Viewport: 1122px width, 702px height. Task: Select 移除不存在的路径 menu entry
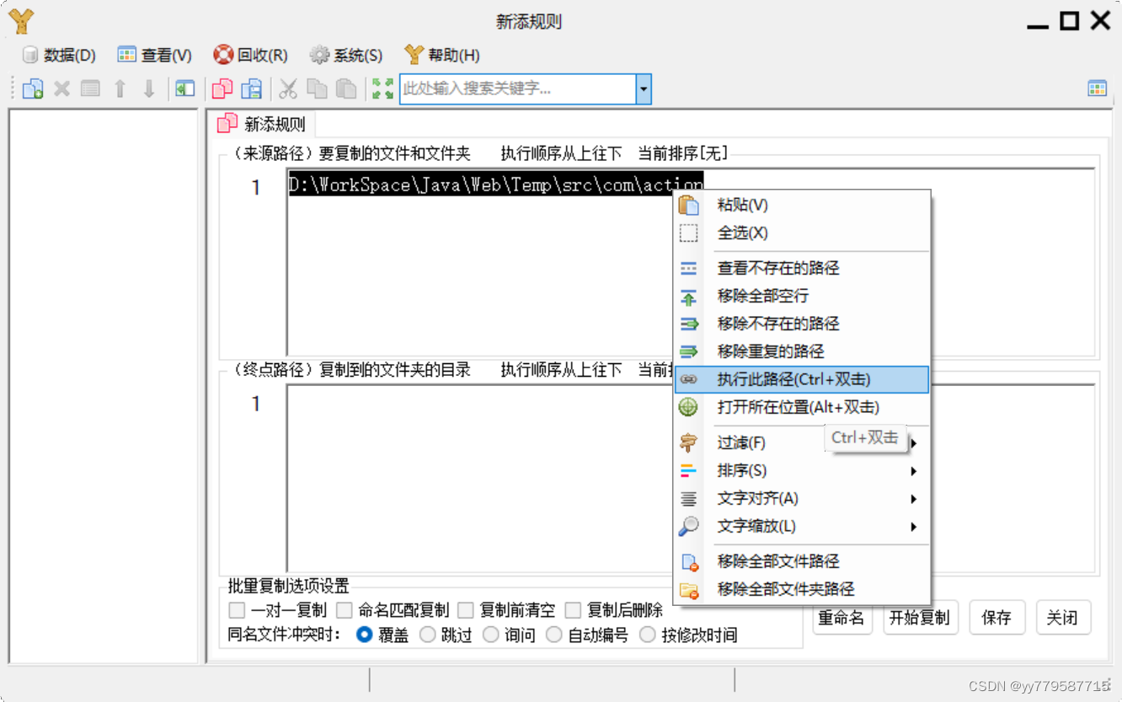(802, 324)
